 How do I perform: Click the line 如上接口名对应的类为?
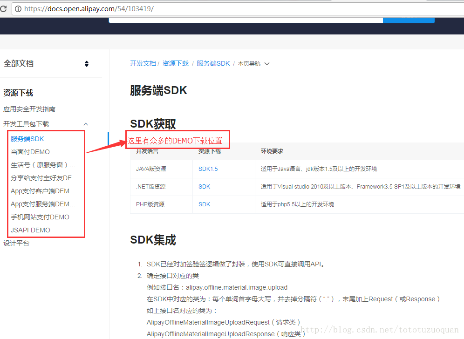[182, 311]
